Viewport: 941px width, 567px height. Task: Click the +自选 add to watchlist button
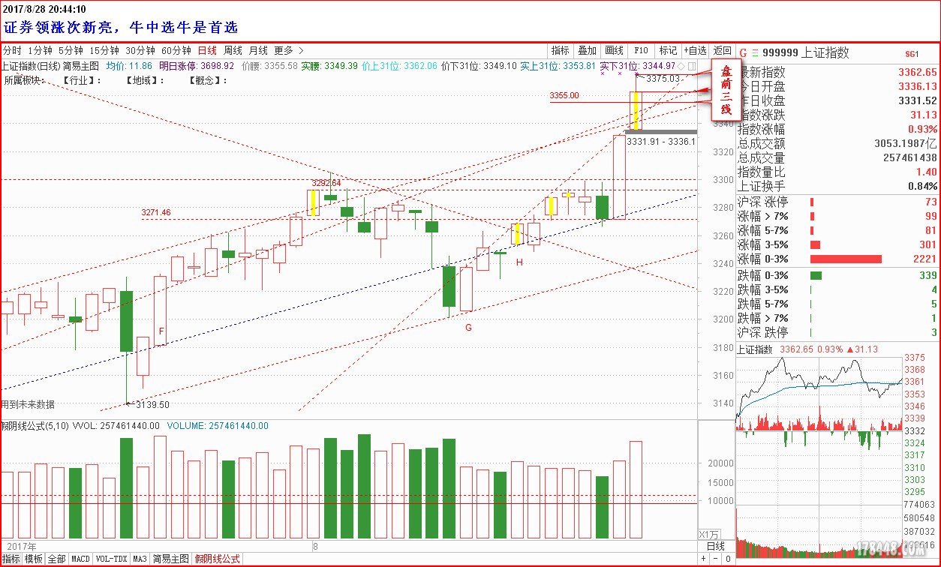pyautogui.click(x=695, y=51)
